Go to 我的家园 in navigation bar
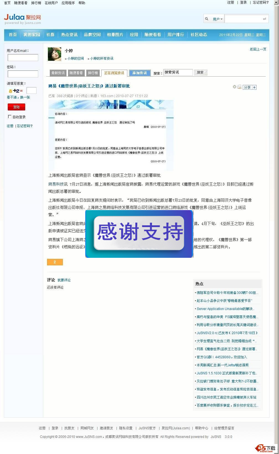 point(32,35)
